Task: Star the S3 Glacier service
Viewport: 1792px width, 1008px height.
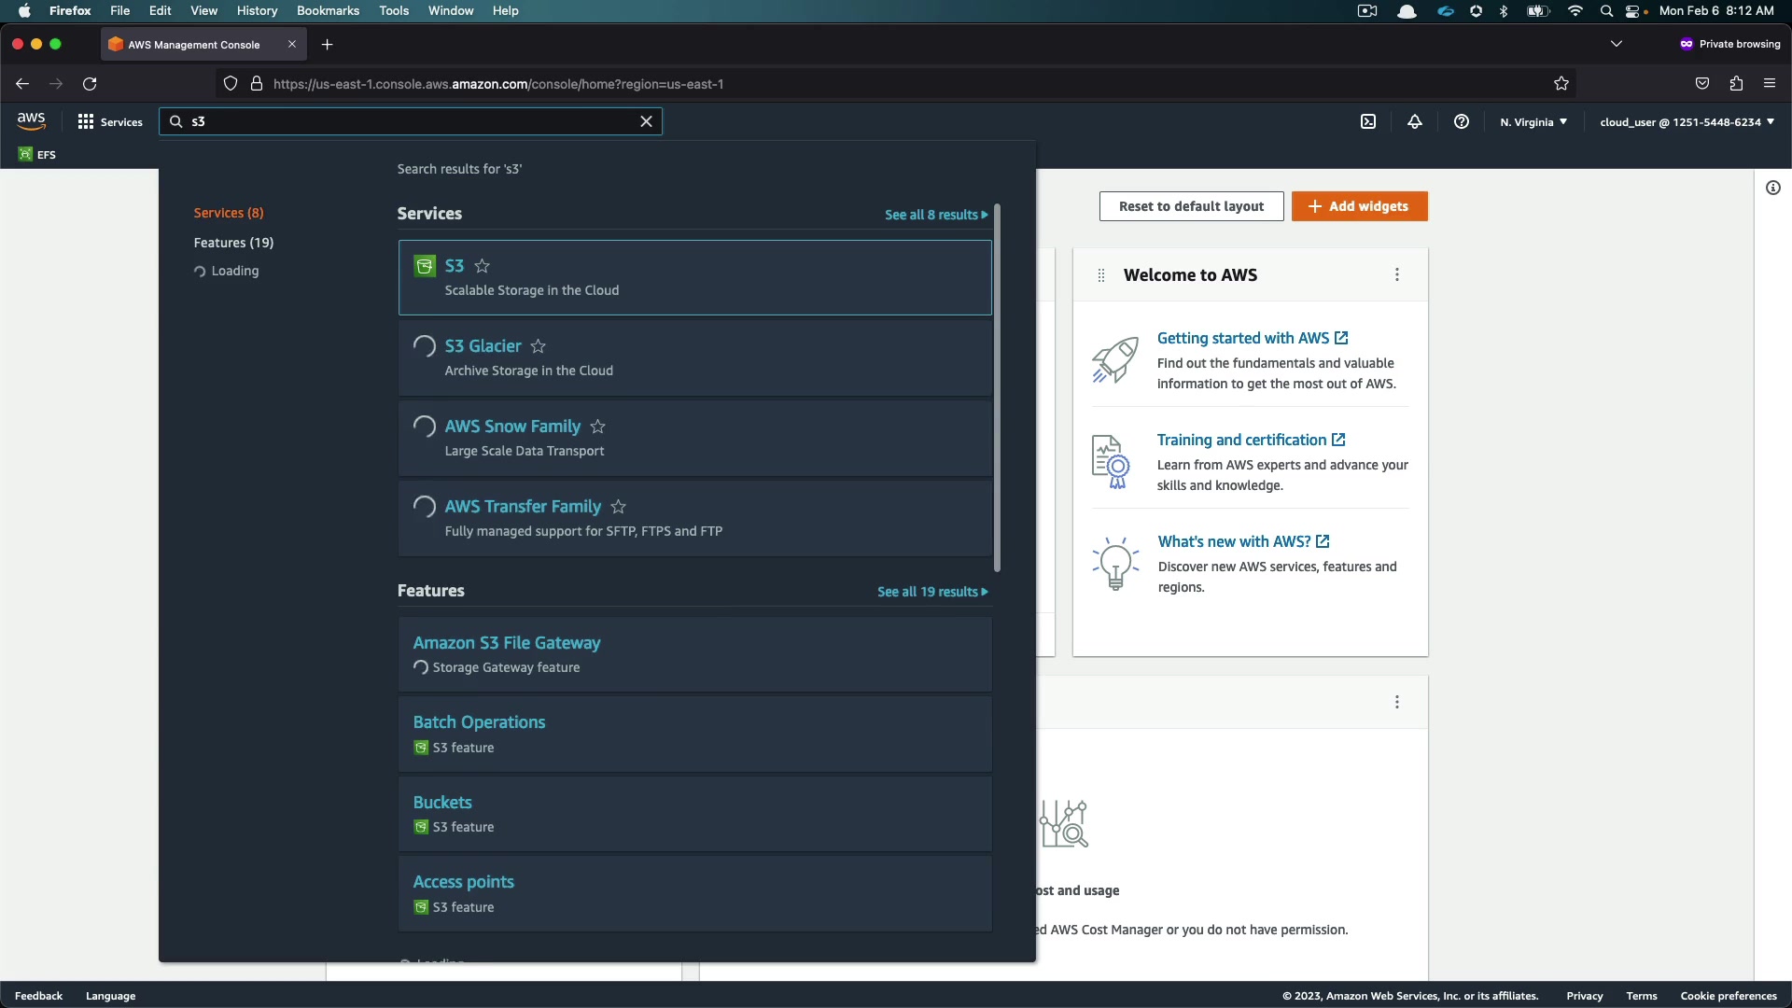Action: pos(539,346)
